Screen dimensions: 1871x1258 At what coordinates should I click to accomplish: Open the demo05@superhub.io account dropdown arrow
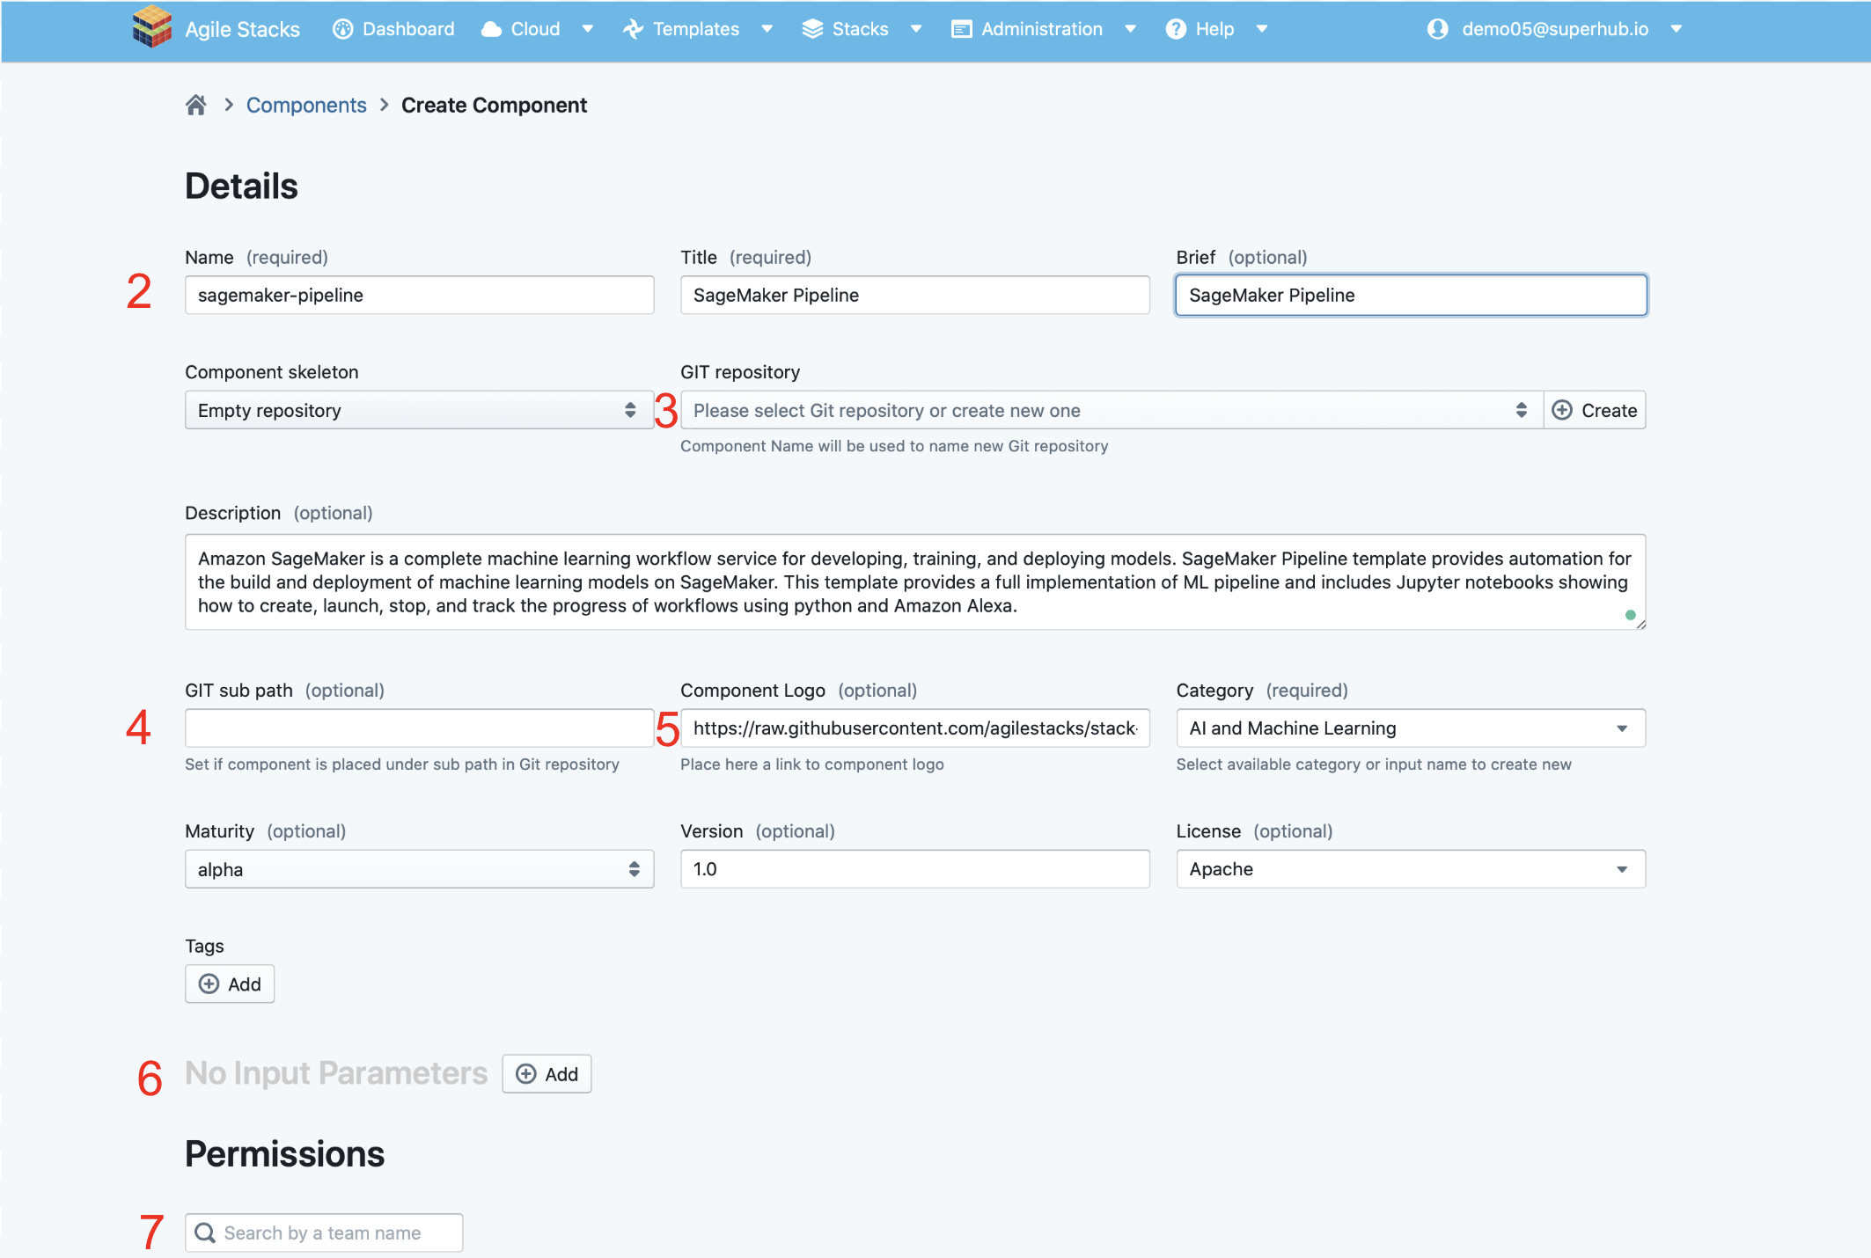point(1677,29)
